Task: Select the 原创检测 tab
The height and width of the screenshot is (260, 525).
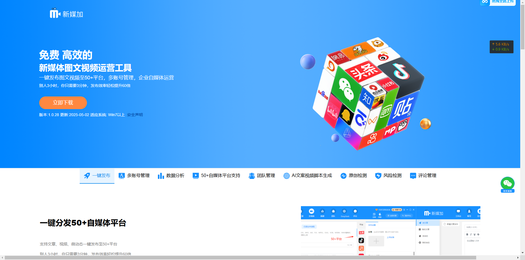Action: pyautogui.click(x=354, y=176)
